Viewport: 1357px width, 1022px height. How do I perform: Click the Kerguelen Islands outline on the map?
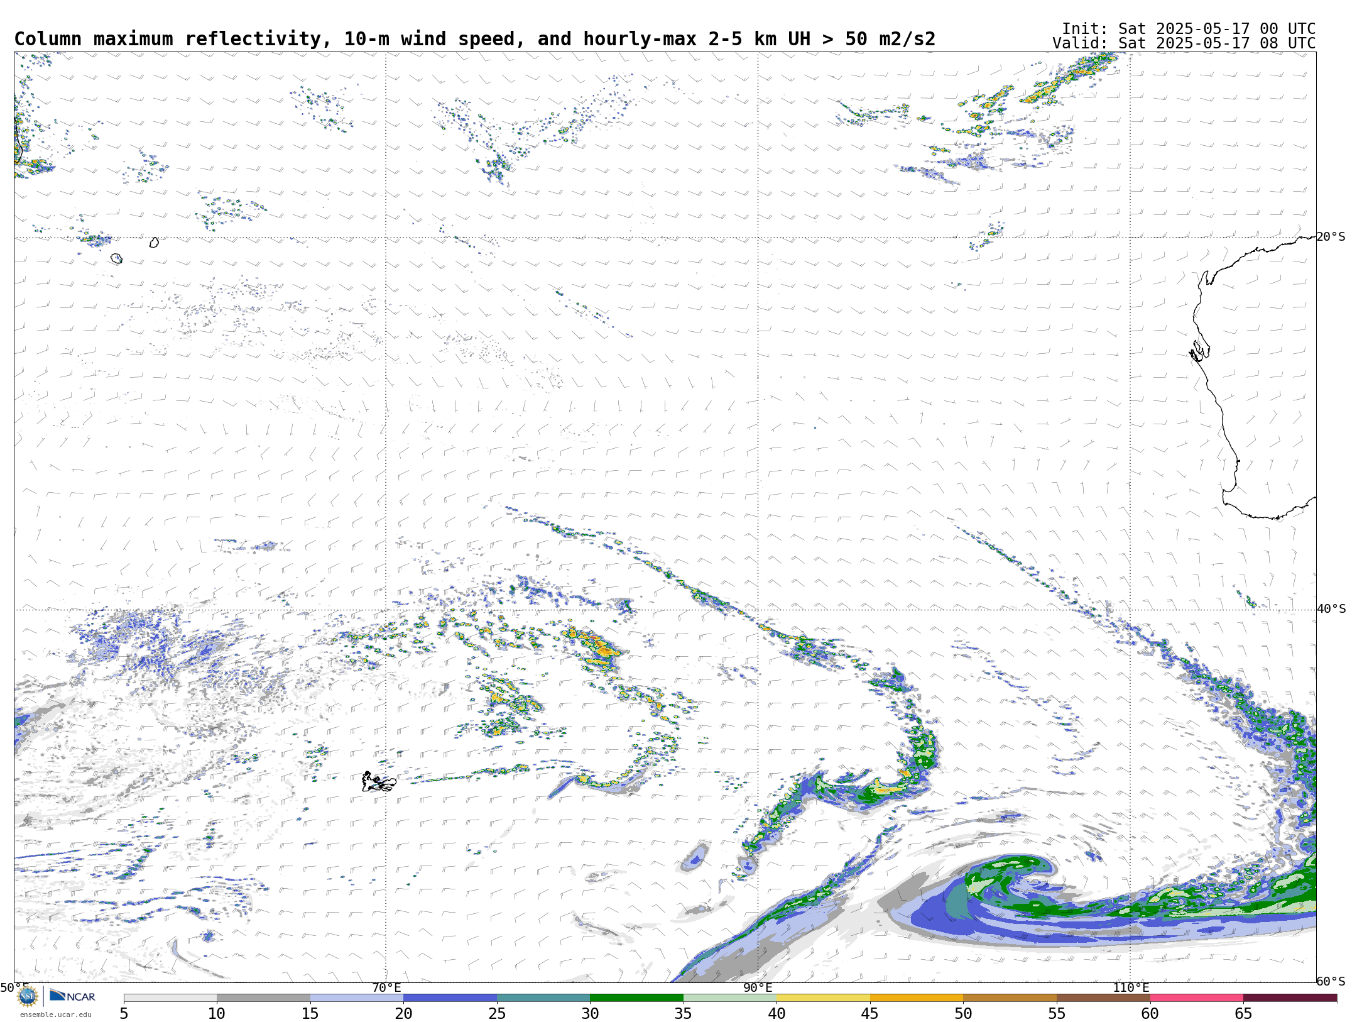pos(379,782)
